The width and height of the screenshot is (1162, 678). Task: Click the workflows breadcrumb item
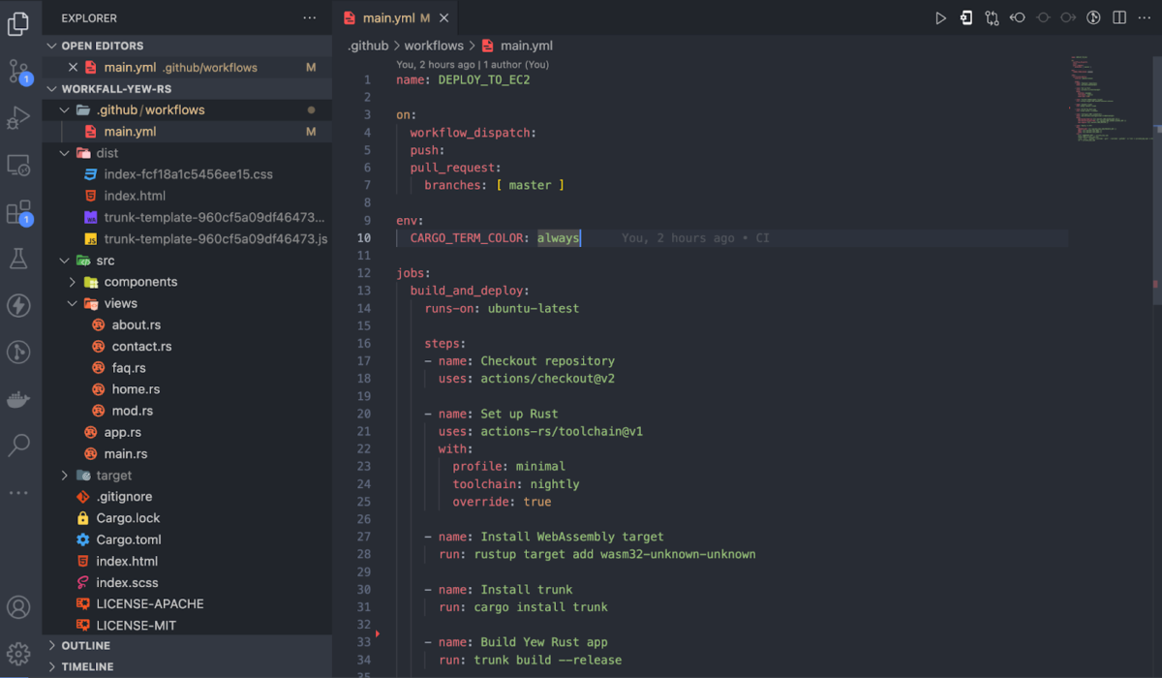click(433, 45)
